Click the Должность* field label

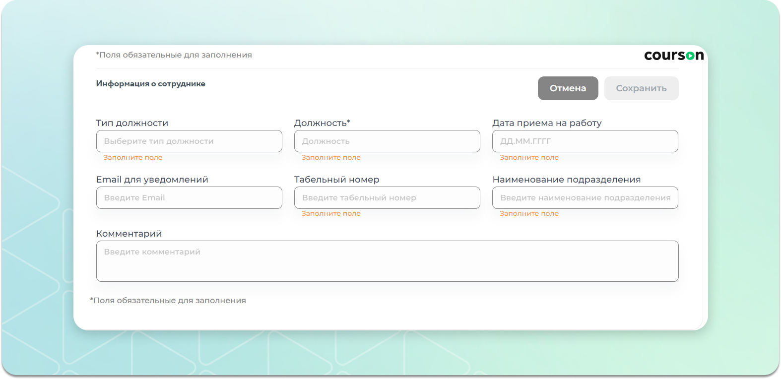(322, 123)
